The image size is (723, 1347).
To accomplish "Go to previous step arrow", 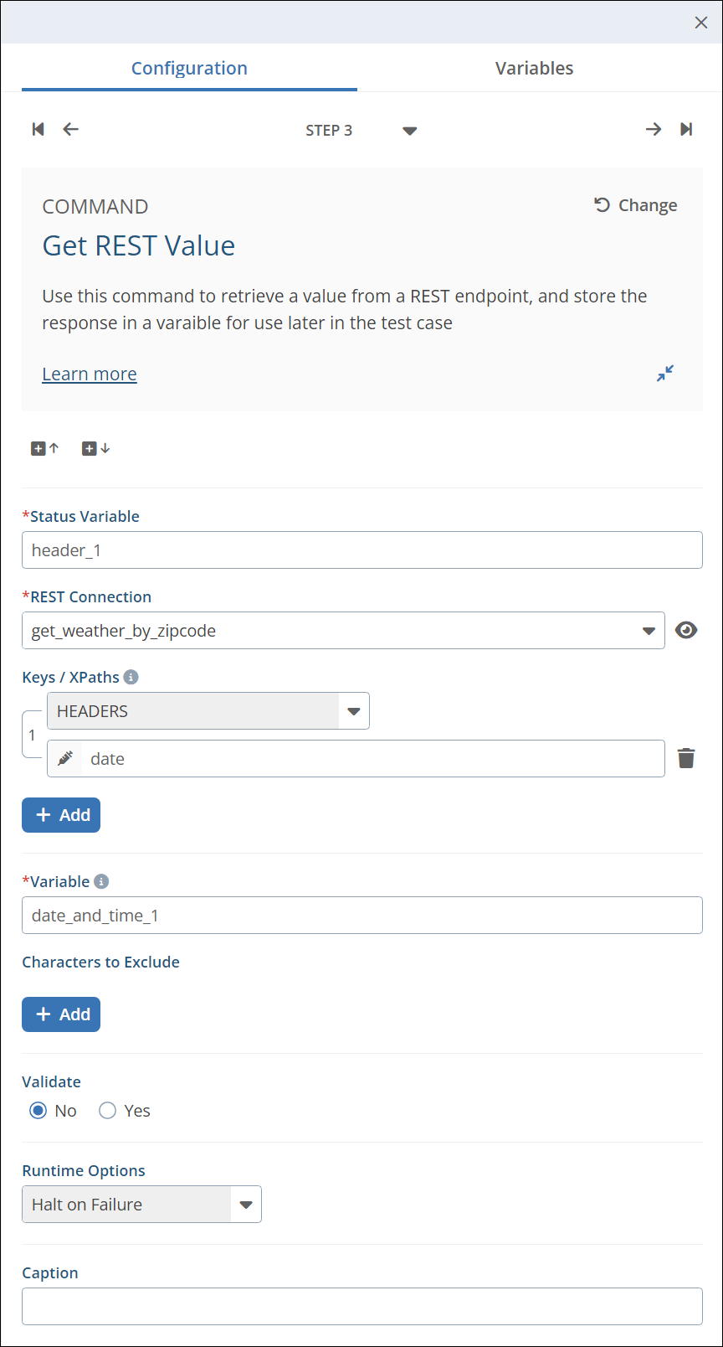I will 71,129.
